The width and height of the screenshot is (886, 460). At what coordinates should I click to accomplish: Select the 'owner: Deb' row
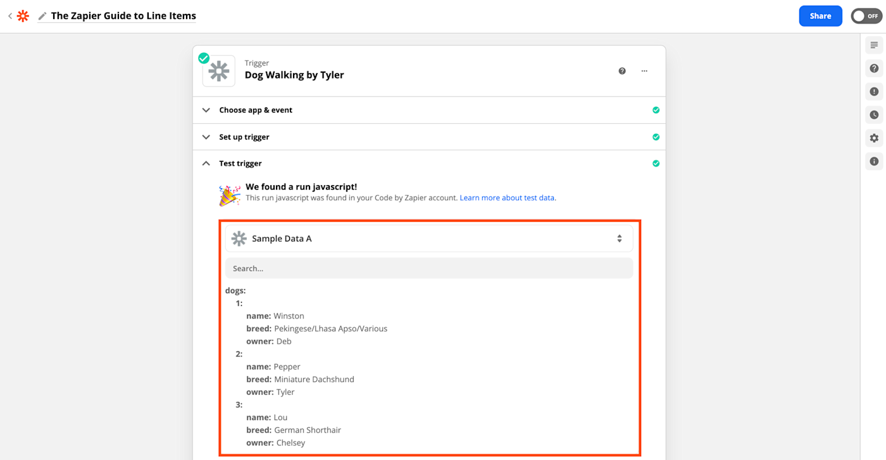[x=269, y=341]
